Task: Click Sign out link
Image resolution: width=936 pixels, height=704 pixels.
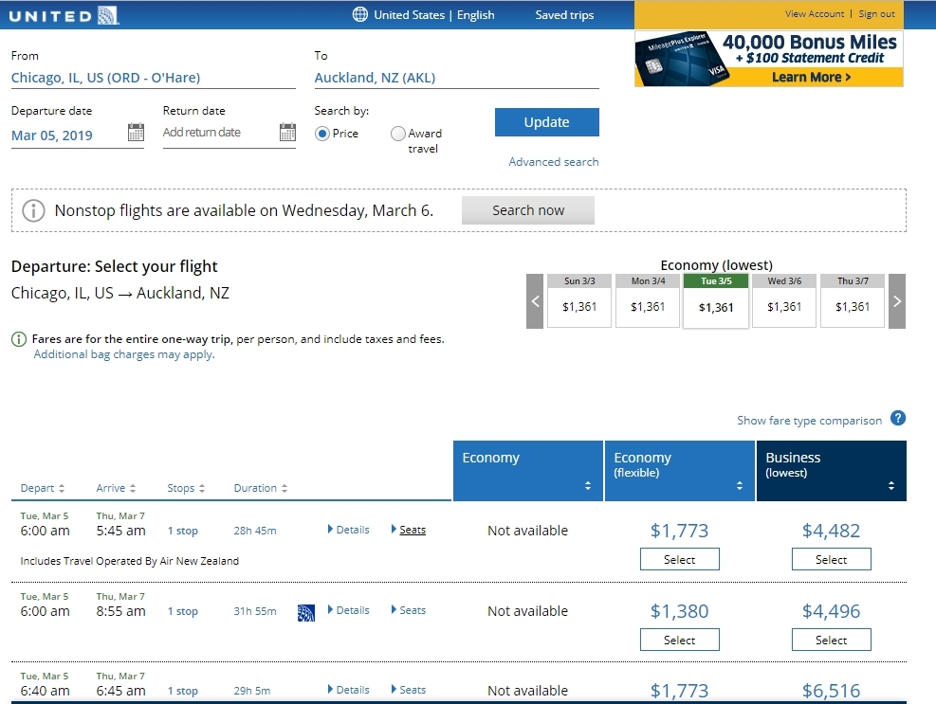Action: [x=877, y=13]
